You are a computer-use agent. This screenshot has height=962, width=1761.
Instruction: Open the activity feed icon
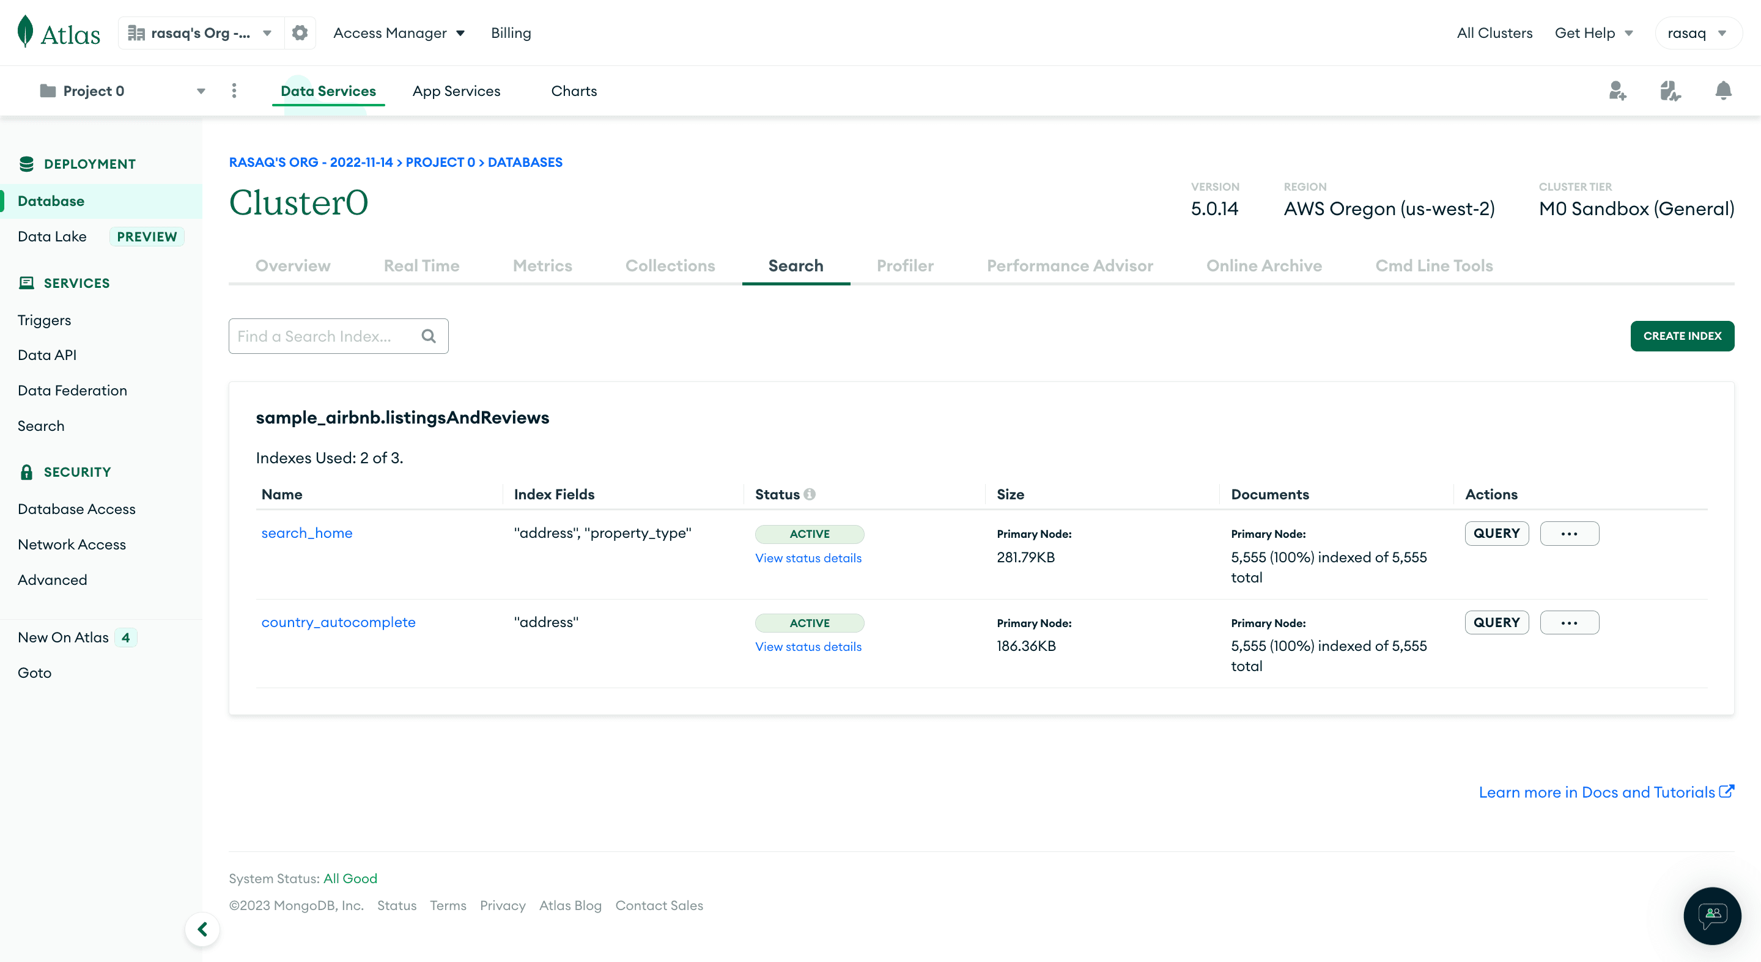coord(1669,91)
